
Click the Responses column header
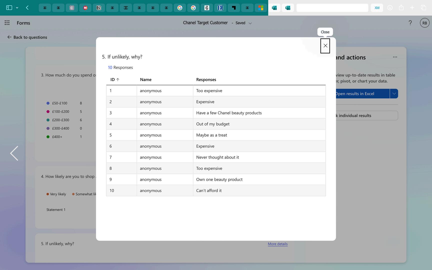[206, 79]
